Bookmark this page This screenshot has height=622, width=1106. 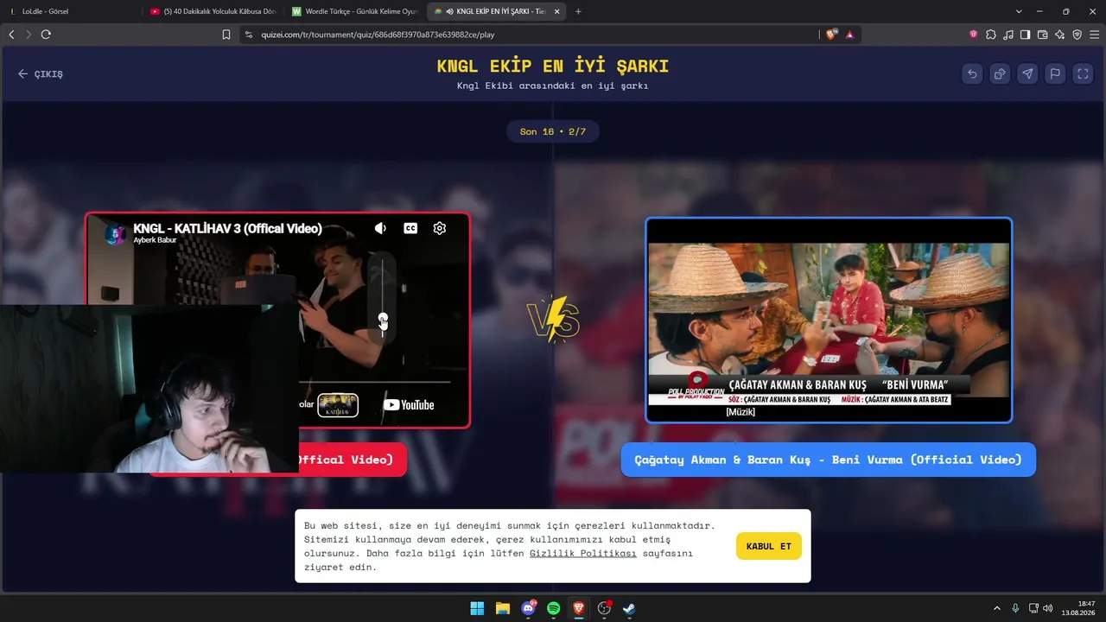(x=226, y=35)
